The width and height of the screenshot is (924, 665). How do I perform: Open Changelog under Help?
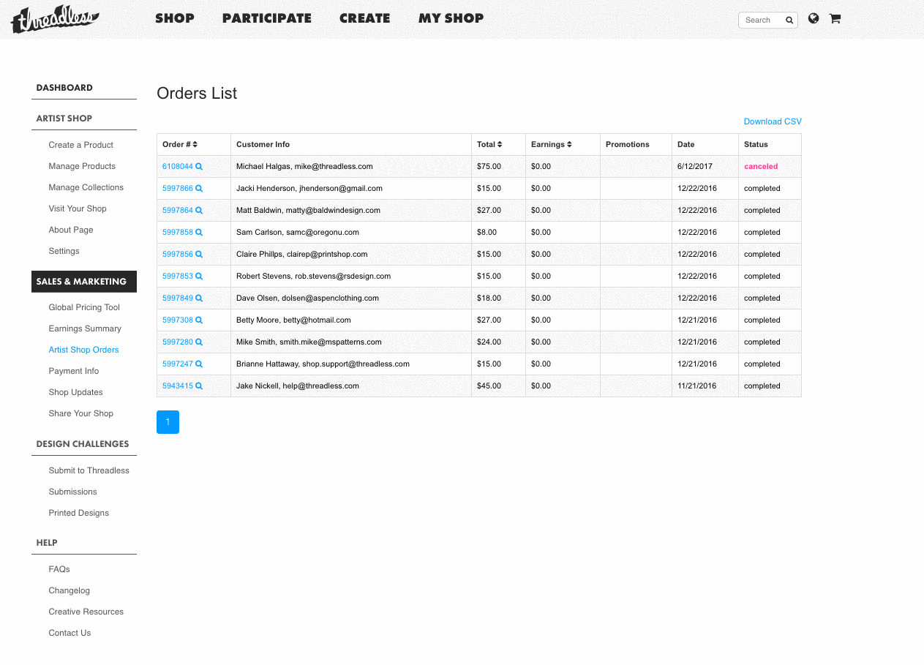pos(70,590)
